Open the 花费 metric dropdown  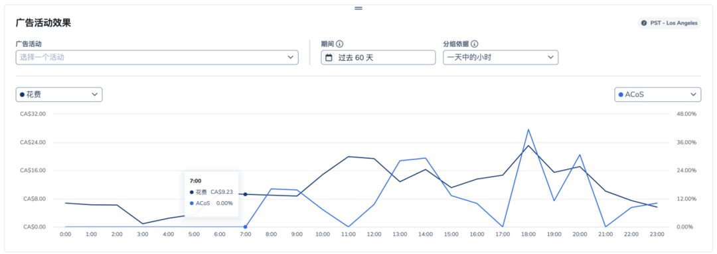(59, 94)
